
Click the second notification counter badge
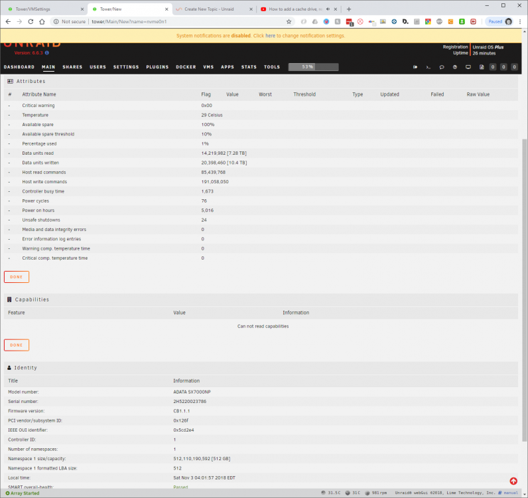click(x=503, y=67)
